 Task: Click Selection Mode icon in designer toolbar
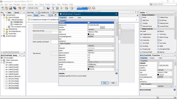pos(50,15)
